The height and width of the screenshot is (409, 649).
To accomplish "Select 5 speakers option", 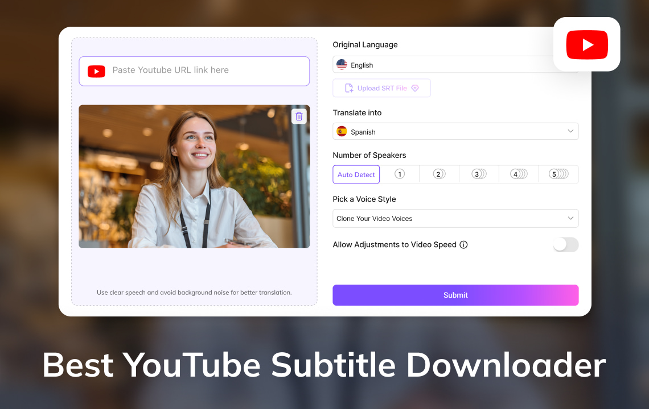I will (558, 174).
